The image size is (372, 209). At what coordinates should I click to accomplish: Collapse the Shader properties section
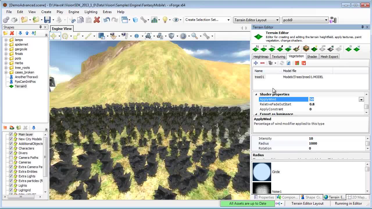pos(256,94)
